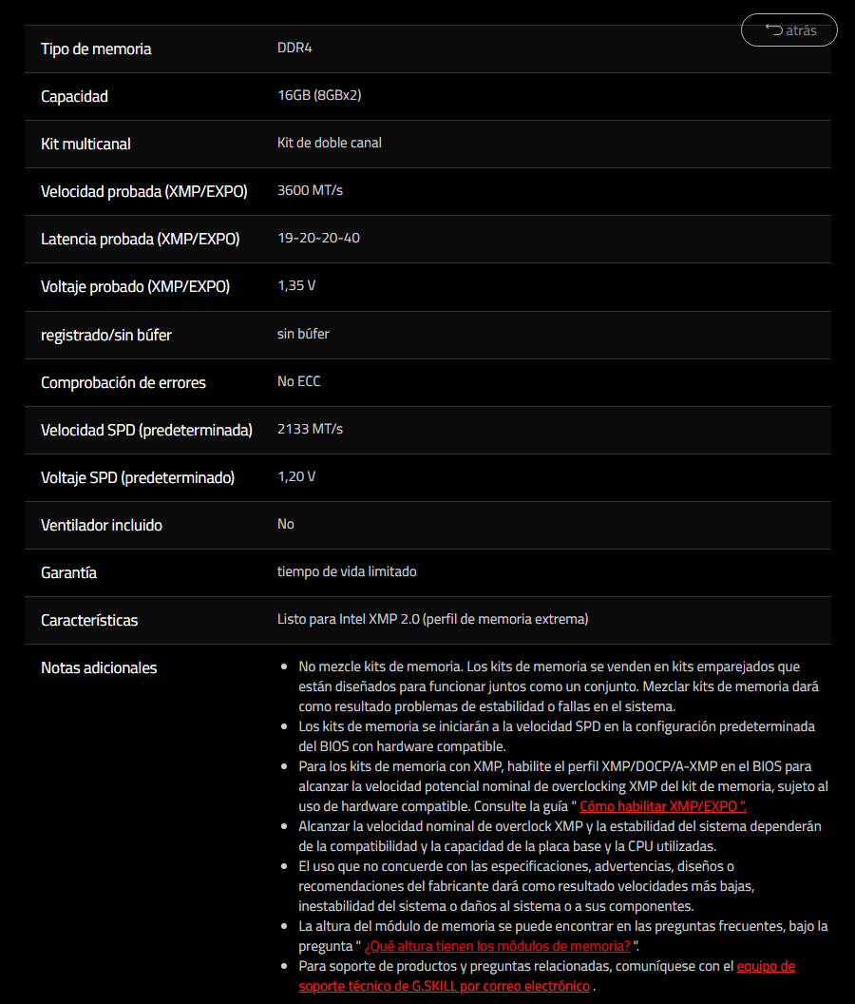Select the 1,35 V tested voltage value

pos(296,285)
